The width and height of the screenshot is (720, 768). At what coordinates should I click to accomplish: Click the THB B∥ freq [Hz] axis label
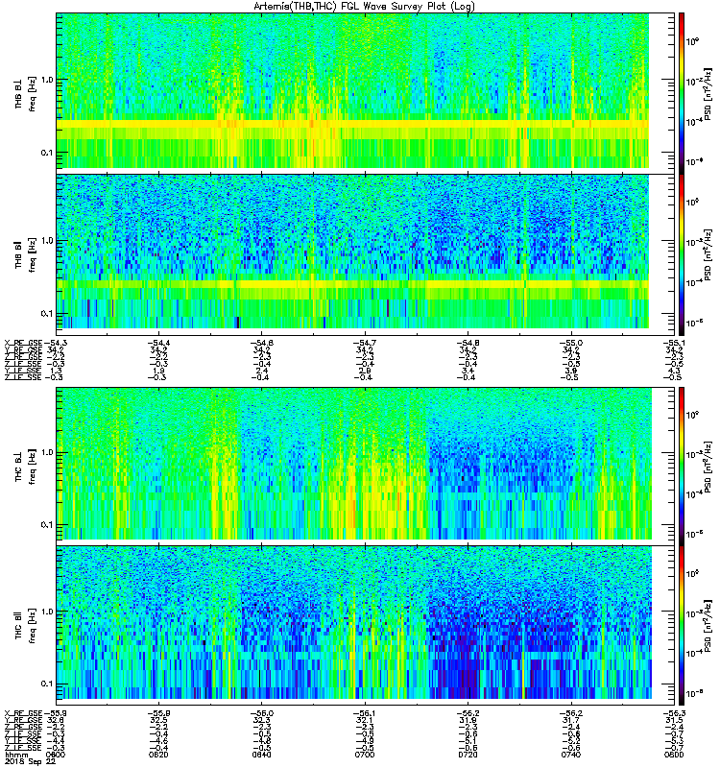[25, 254]
